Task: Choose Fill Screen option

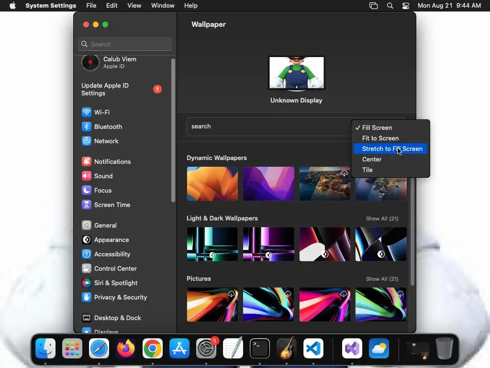Action: 390,127
